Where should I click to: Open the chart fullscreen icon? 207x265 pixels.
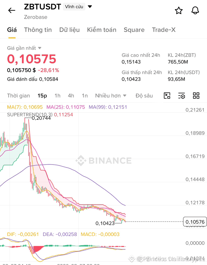coord(167,96)
